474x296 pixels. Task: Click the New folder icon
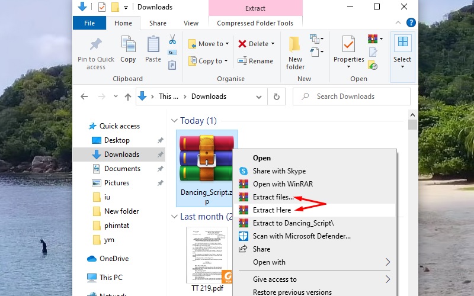coord(294,45)
